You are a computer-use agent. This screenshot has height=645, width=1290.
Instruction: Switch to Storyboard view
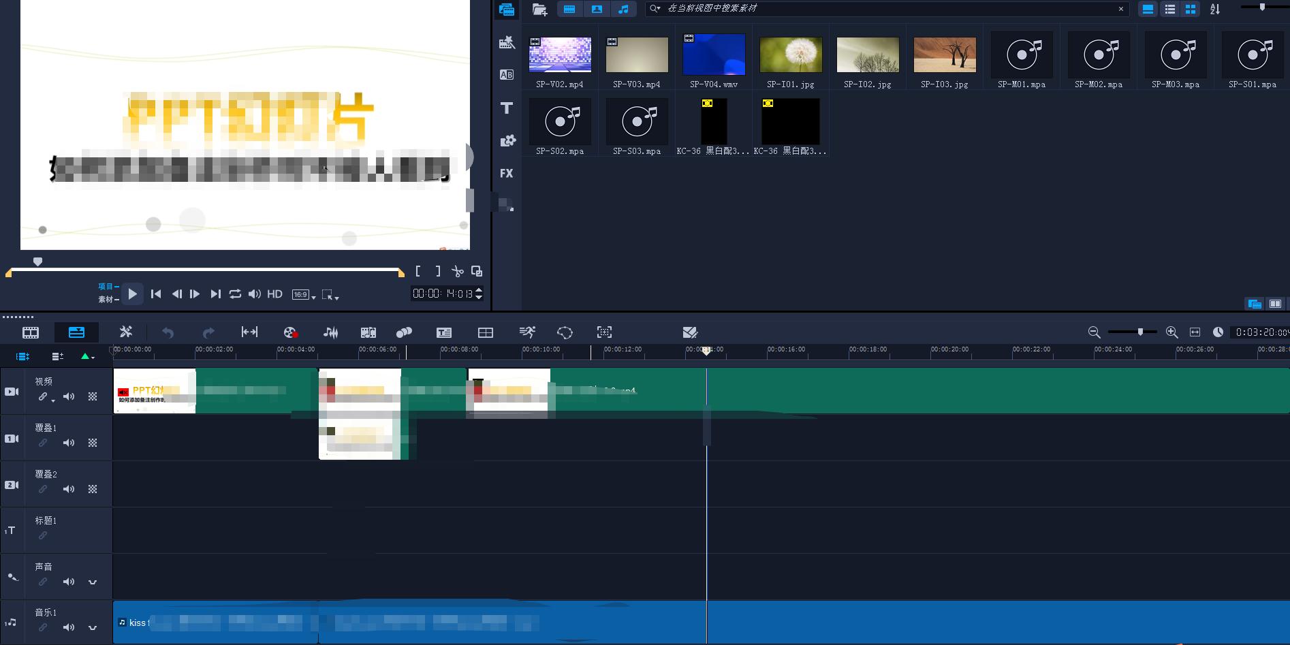pyautogui.click(x=31, y=332)
